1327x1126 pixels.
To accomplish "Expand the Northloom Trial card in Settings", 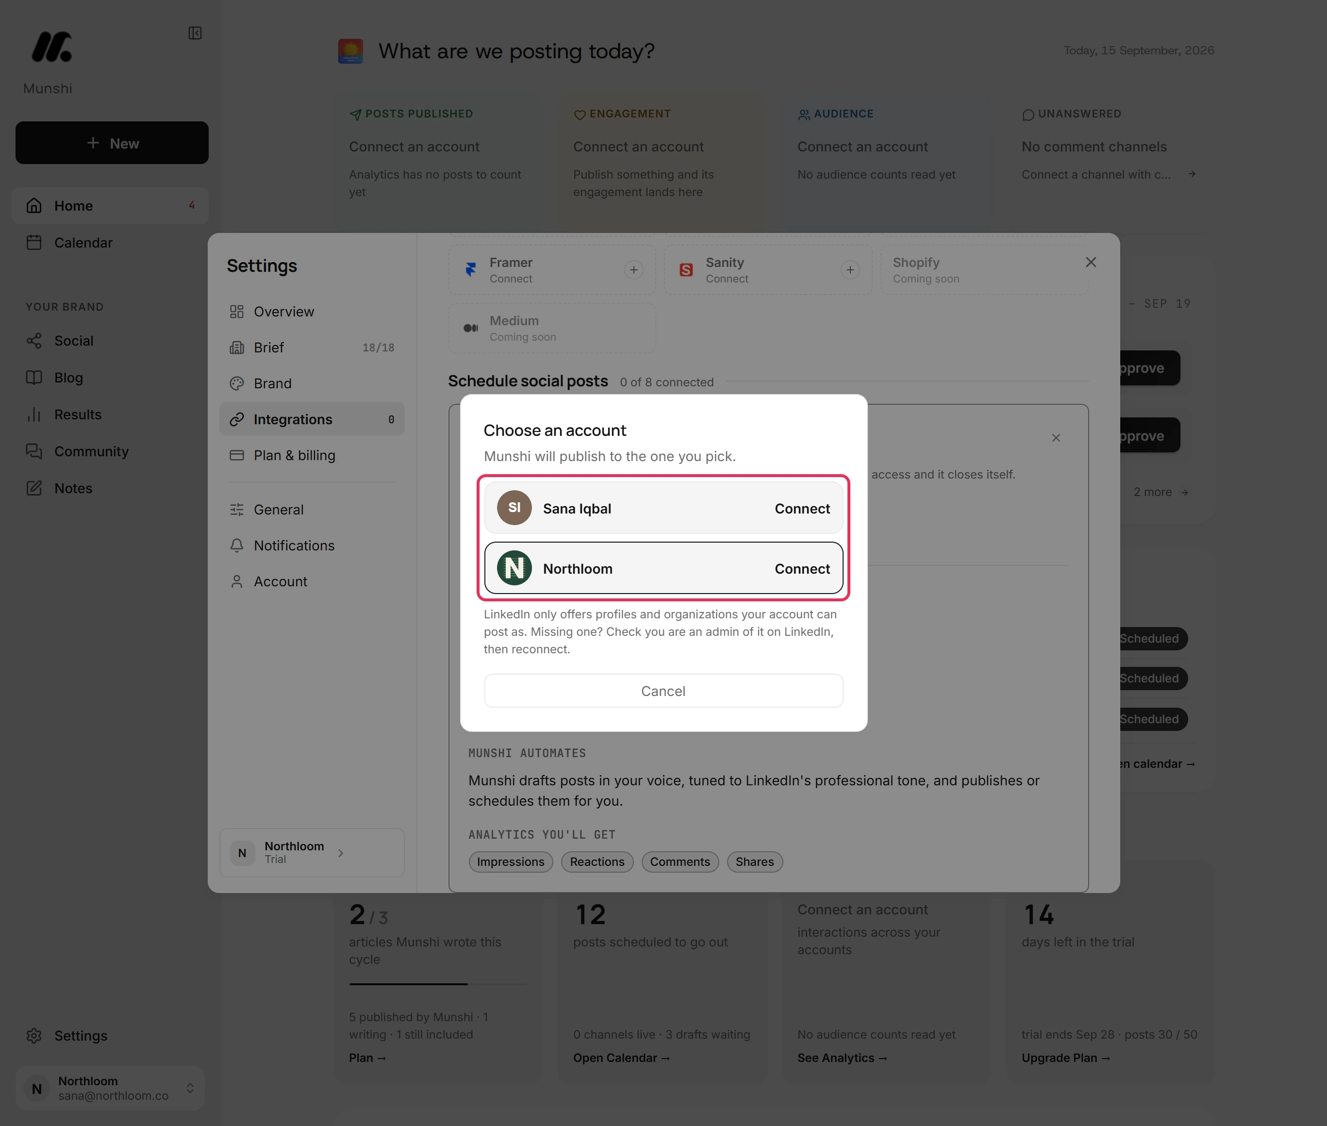I will pos(312,853).
